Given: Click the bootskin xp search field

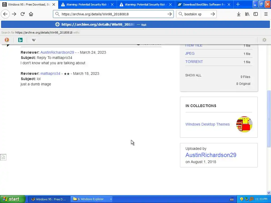Looking at the screenshot, I should click(196, 14).
